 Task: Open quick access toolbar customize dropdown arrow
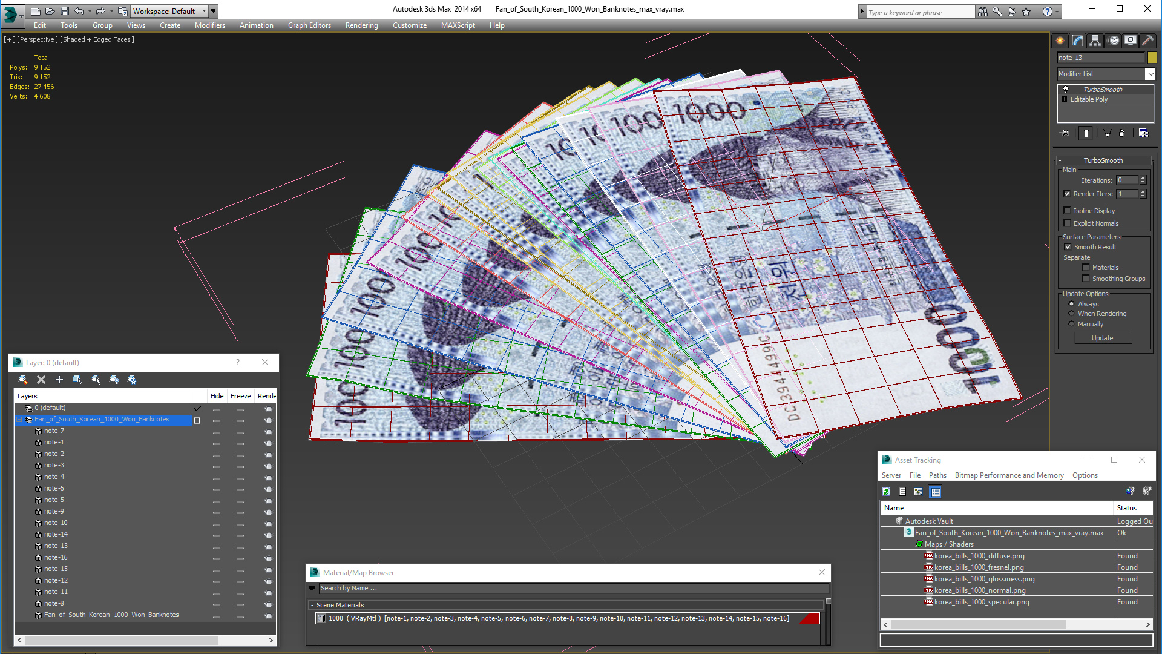click(213, 12)
